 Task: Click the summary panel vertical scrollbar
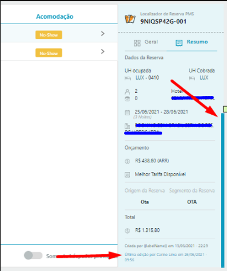[x=223, y=190]
